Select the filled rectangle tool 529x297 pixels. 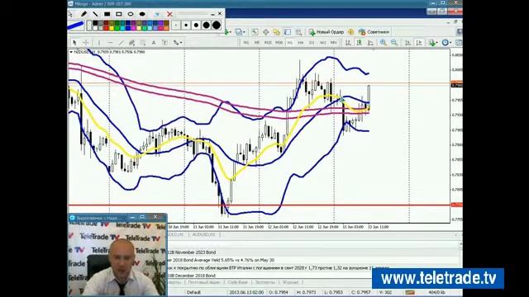pos(107,14)
